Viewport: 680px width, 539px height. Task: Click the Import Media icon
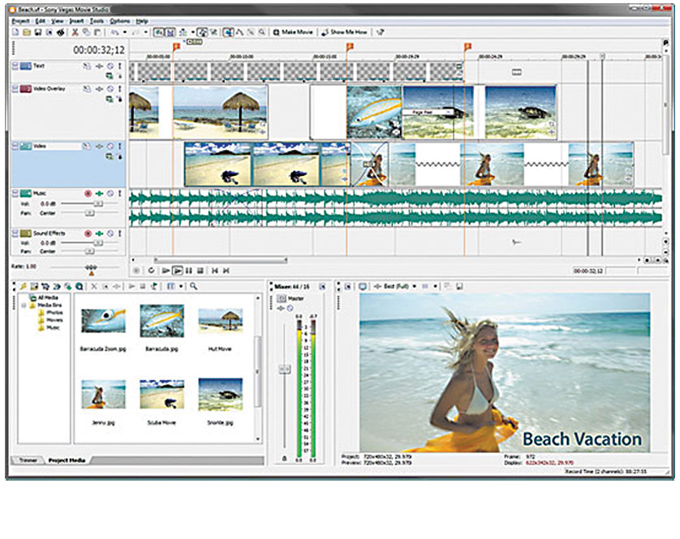34,286
